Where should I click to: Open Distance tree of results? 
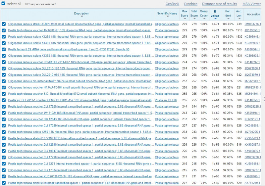pyautogui.click(x=219, y=4)
